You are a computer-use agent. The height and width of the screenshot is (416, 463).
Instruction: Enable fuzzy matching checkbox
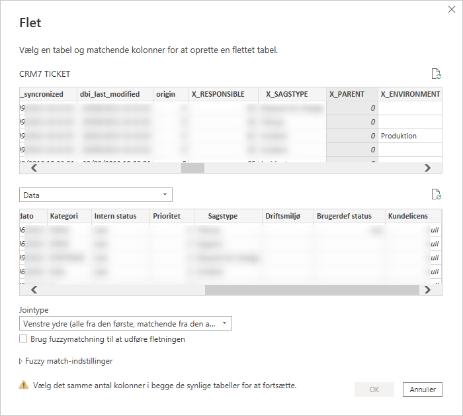click(x=23, y=338)
